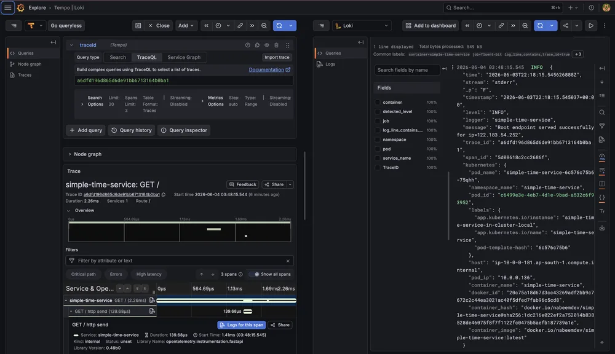The width and height of the screenshot is (615, 354).
Task: Open logs icon on GET / http send row
Action: tap(152, 311)
